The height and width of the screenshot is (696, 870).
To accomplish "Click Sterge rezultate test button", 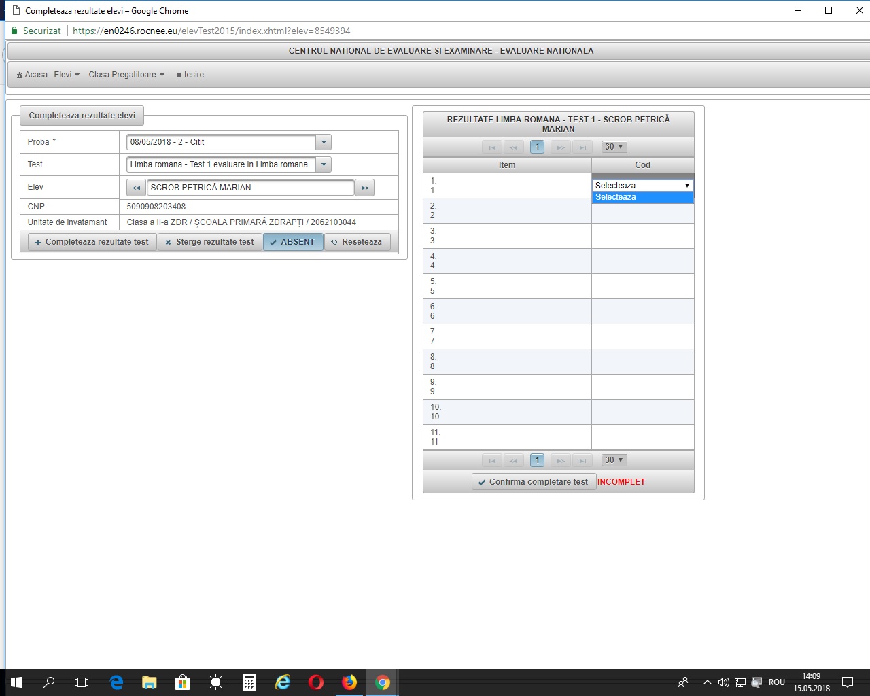I will click(x=210, y=242).
